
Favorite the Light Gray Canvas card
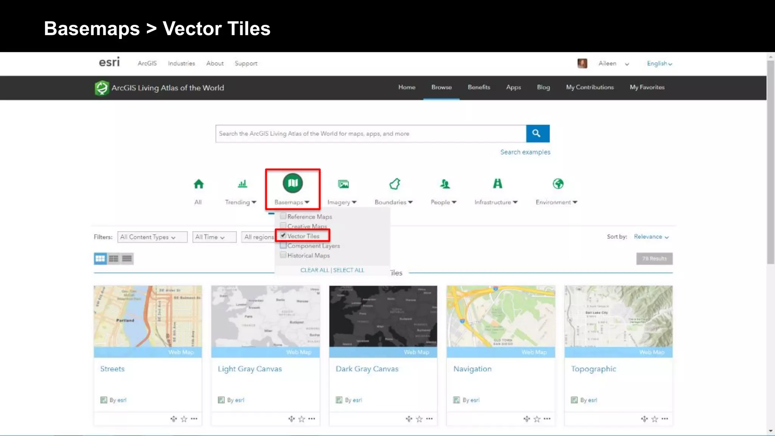pyautogui.click(x=302, y=419)
